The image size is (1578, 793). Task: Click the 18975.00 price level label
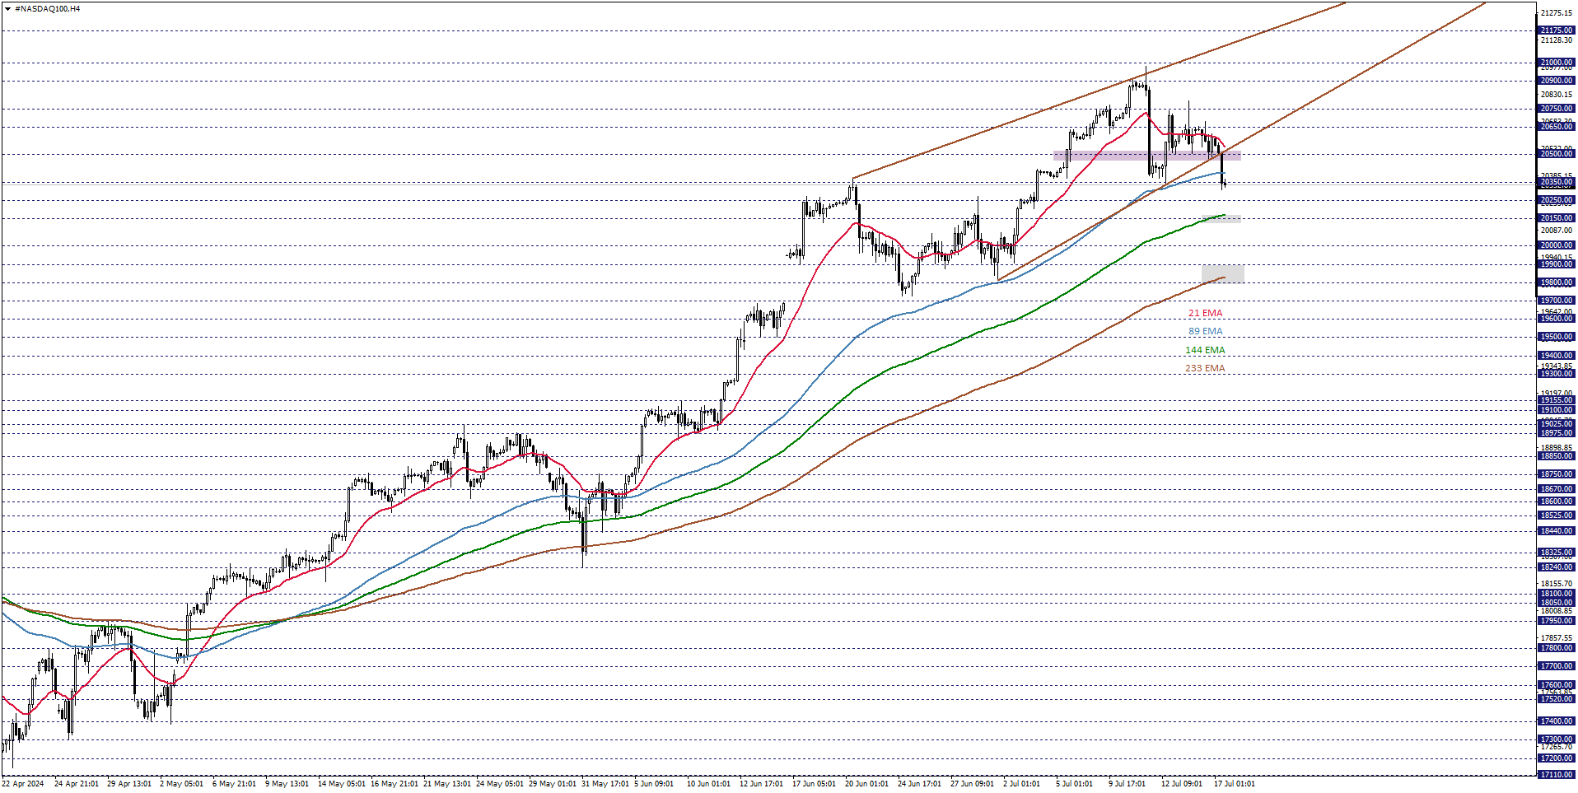click(1557, 433)
